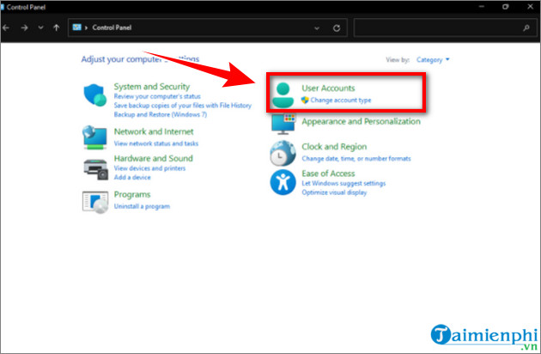Go back with the back arrow
This screenshot has width=541, height=354.
tap(6, 27)
